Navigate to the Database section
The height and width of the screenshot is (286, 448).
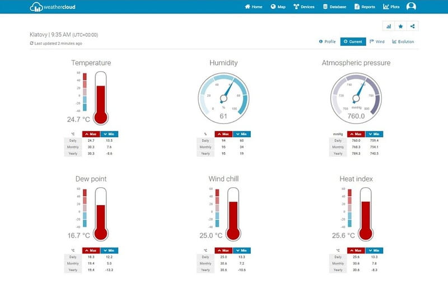click(335, 7)
